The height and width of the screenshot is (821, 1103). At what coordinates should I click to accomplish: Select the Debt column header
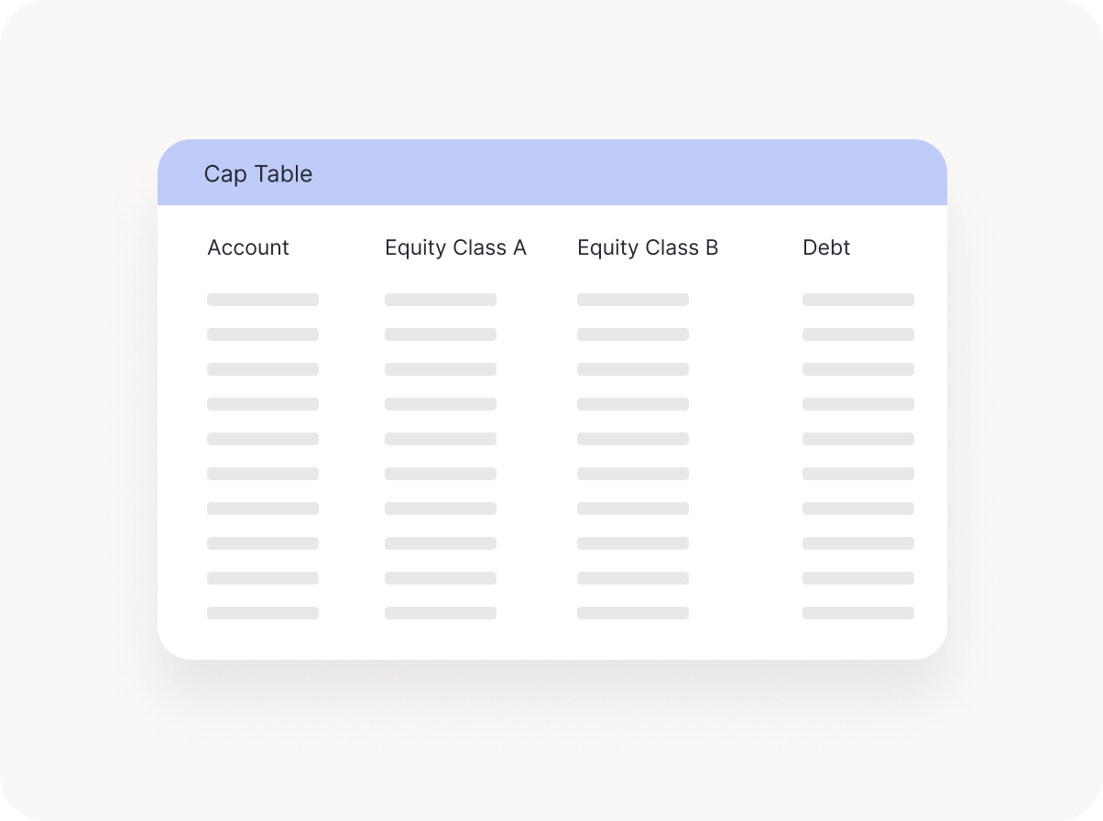[x=826, y=247]
